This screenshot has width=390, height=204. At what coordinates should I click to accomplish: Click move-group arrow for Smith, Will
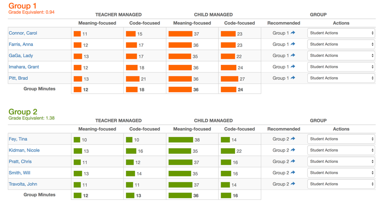(293, 172)
